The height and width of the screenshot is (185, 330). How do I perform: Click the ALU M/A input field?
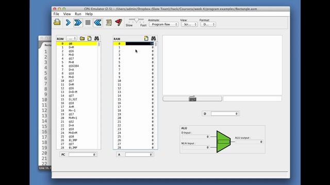pos(195,147)
